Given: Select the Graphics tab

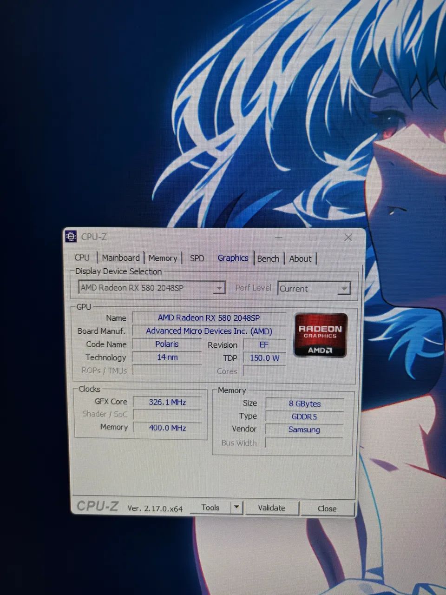Looking at the screenshot, I should 233,258.
